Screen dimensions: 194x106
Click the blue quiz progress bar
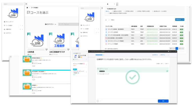click(99, 55)
